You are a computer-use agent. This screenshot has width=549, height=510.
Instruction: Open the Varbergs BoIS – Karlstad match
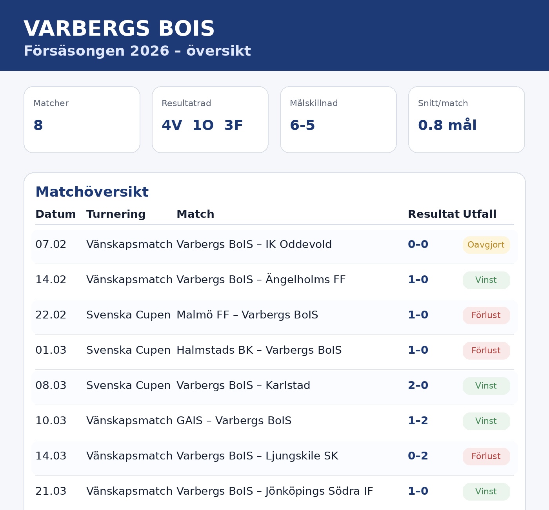[243, 385]
